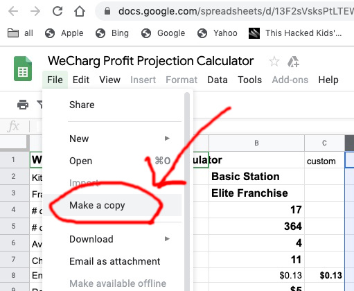The height and width of the screenshot is (291, 354).
Task: Click the 'Elite Franchise' cell
Action: [256, 193]
